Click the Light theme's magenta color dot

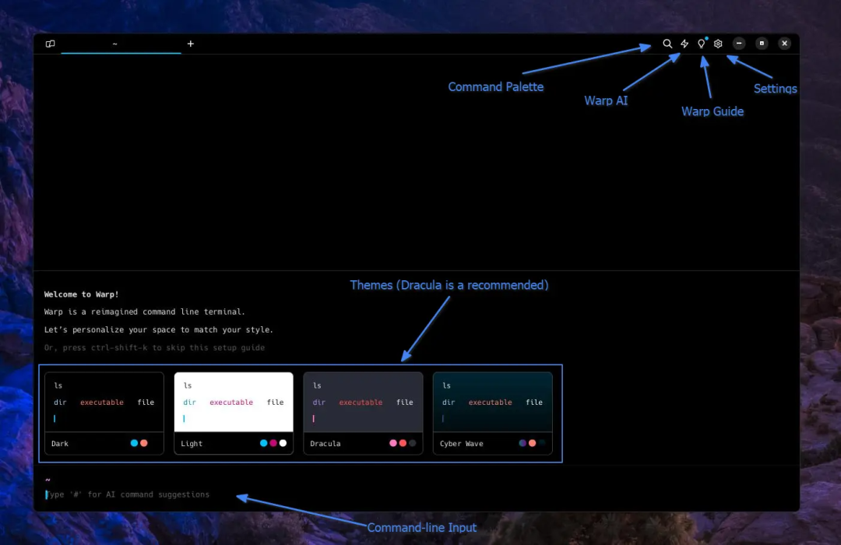[x=273, y=443]
